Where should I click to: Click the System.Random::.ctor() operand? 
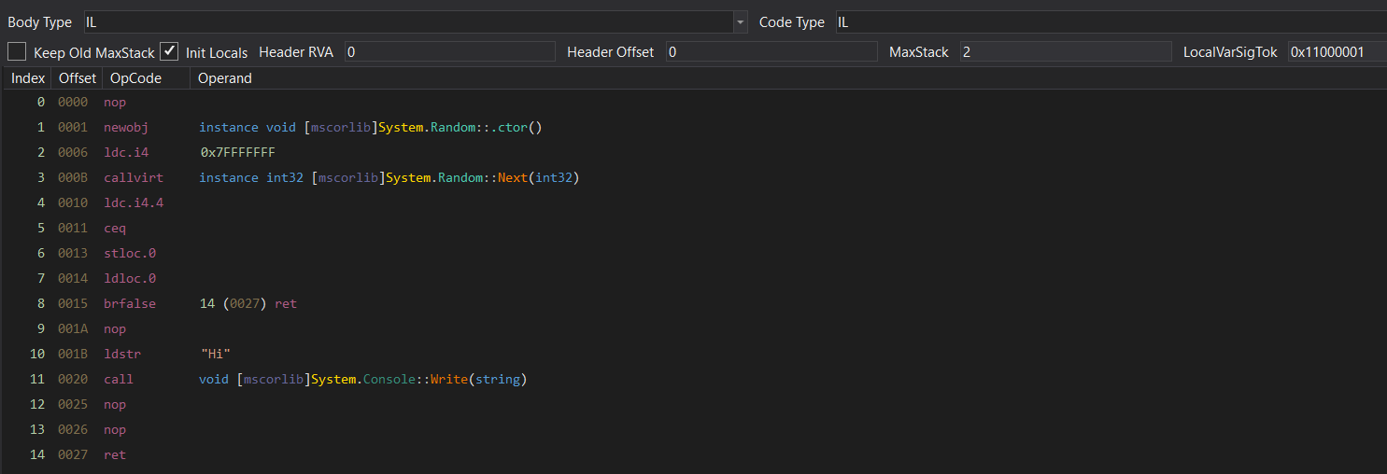[371, 127]
